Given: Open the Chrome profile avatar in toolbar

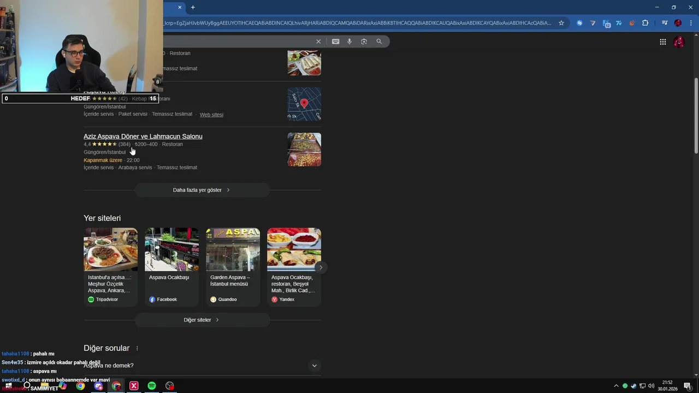Looking at the screenshot, I should click(x=678, y=23).
